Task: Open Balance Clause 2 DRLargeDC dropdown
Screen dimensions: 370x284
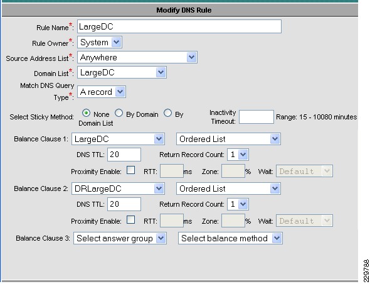Action: click(x=119, y=188)
